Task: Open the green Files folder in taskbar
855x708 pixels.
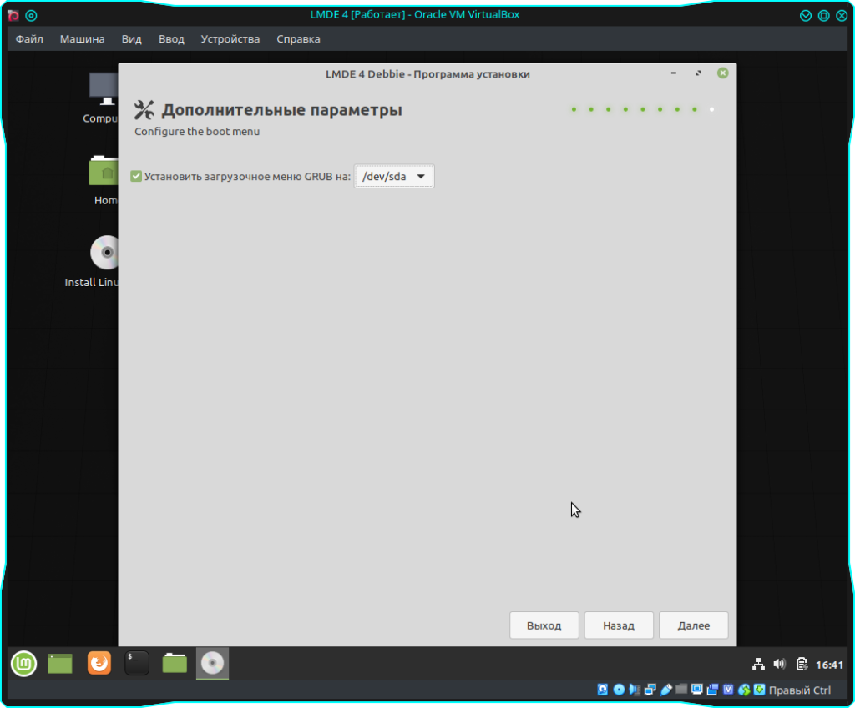Action: [x=175, y=663]
